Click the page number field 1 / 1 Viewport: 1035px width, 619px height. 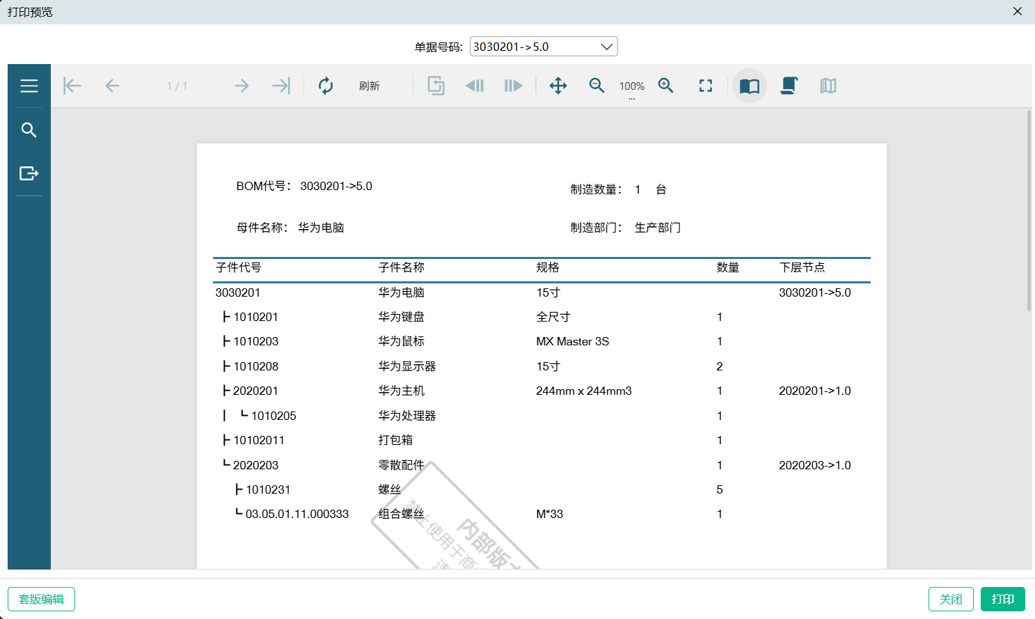click(x=177, y=86)
